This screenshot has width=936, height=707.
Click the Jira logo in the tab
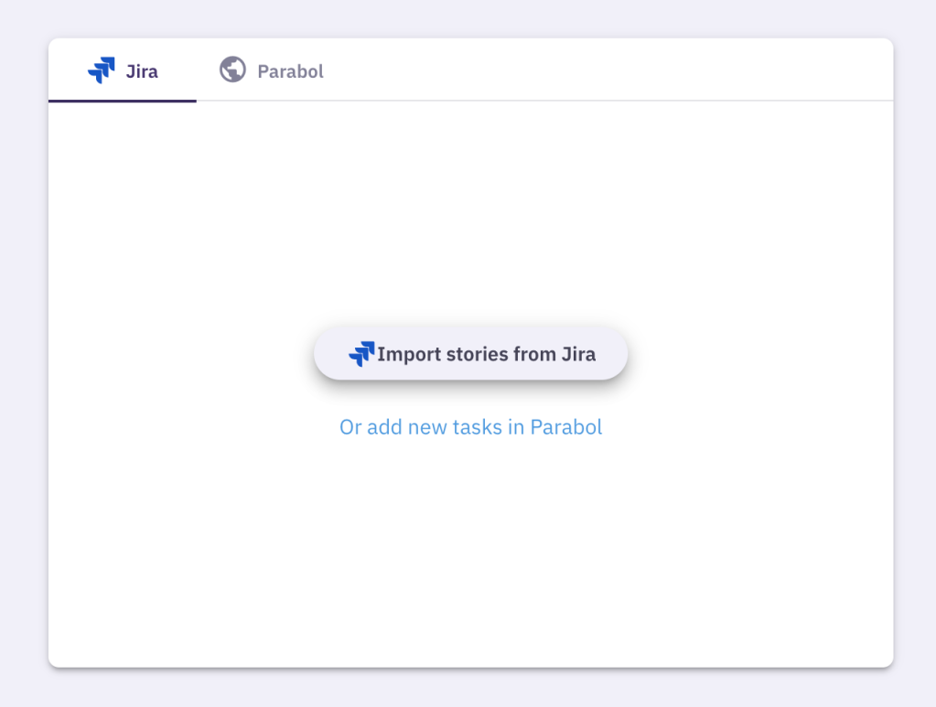click(102, 70)
